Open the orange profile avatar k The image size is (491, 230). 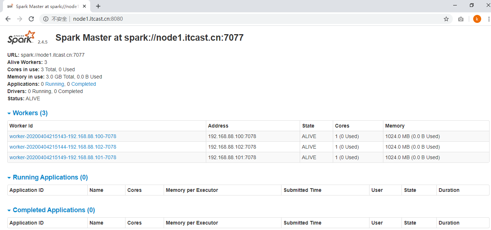(477, 19)
